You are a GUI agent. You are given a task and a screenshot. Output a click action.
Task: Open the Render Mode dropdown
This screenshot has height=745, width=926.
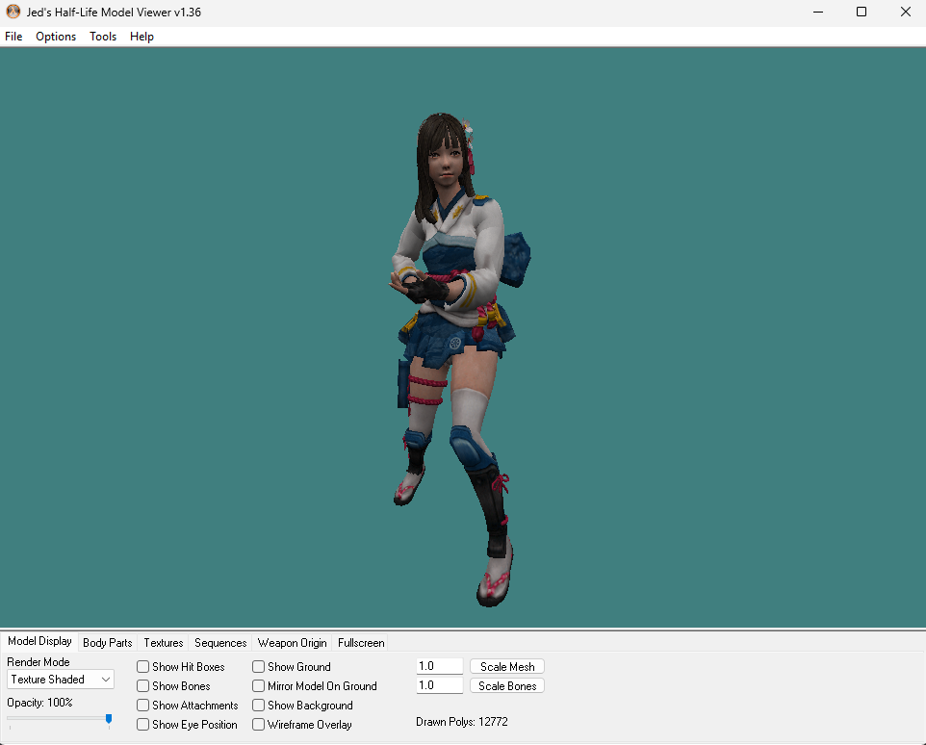click(61, 680)
